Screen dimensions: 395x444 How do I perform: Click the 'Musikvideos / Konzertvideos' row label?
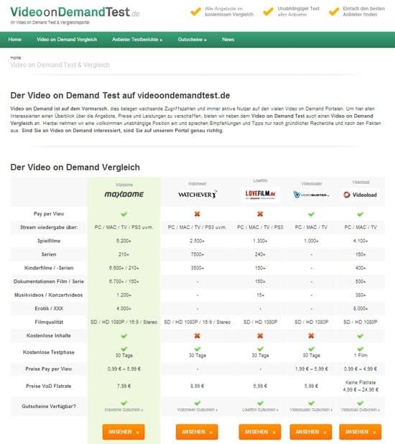[49, 295]
